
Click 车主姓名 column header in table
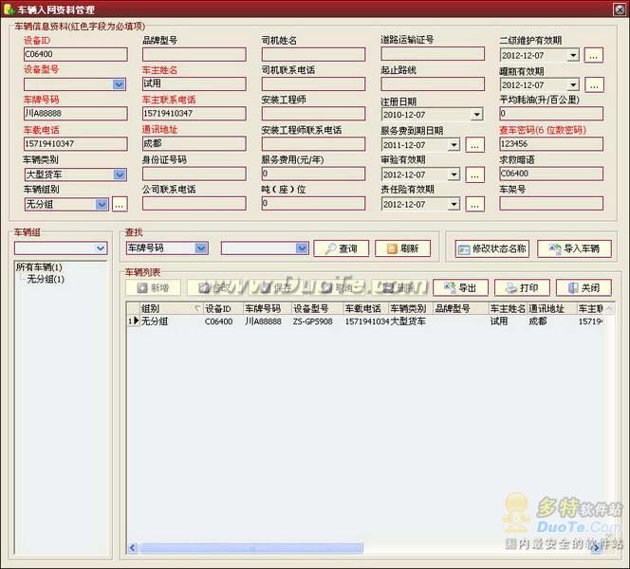click(x=508, y=308)
